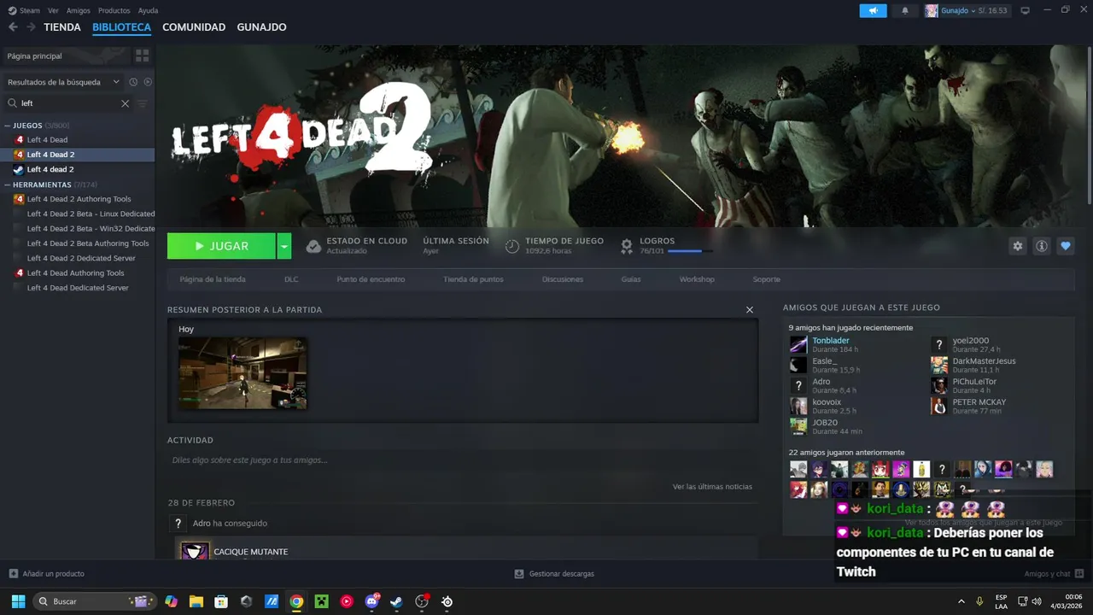
Task: Open Minecraft from the taskbar
Action: pos(321,601)
